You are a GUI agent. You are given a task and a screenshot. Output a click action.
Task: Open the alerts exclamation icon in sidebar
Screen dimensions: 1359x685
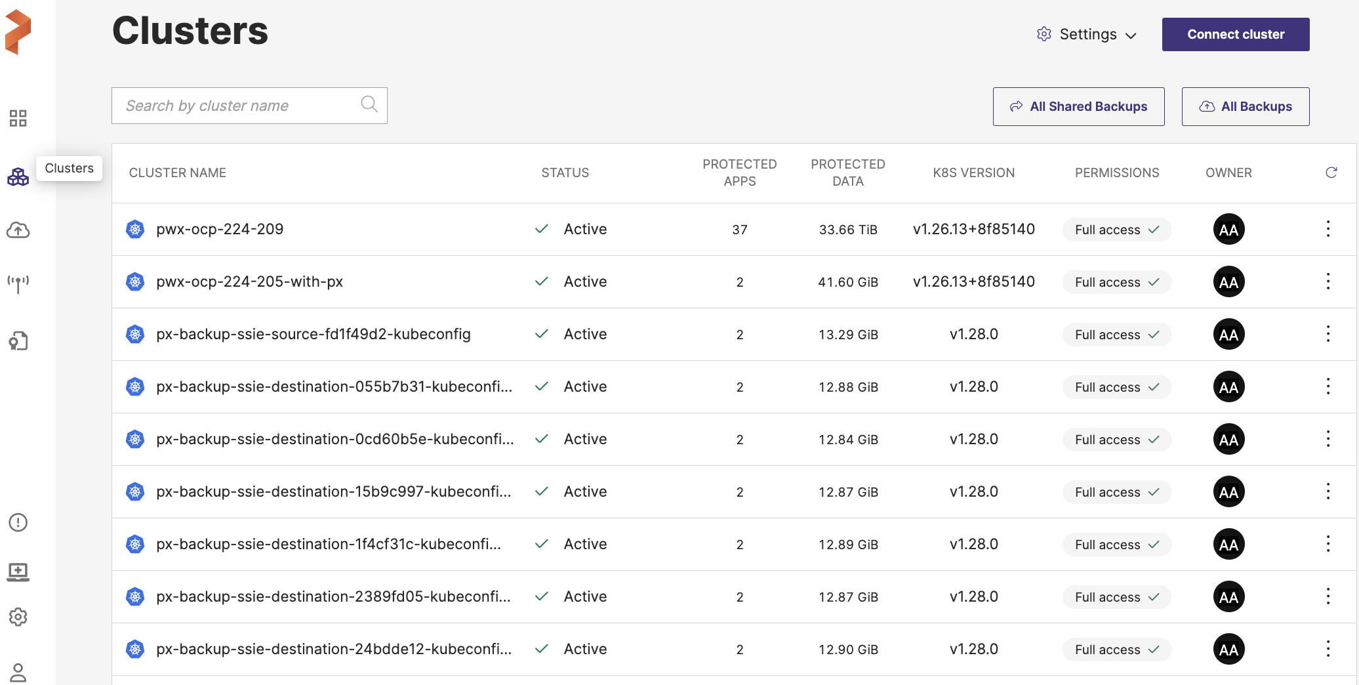tap(18, 522)
